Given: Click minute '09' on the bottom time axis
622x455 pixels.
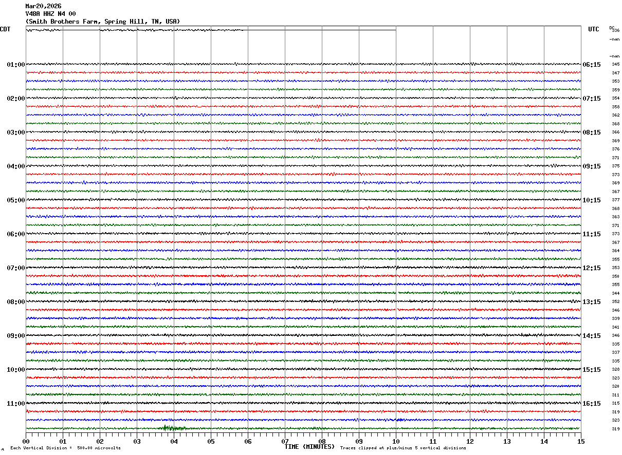Looking at the screenshot, I should (x=359, y=441).
